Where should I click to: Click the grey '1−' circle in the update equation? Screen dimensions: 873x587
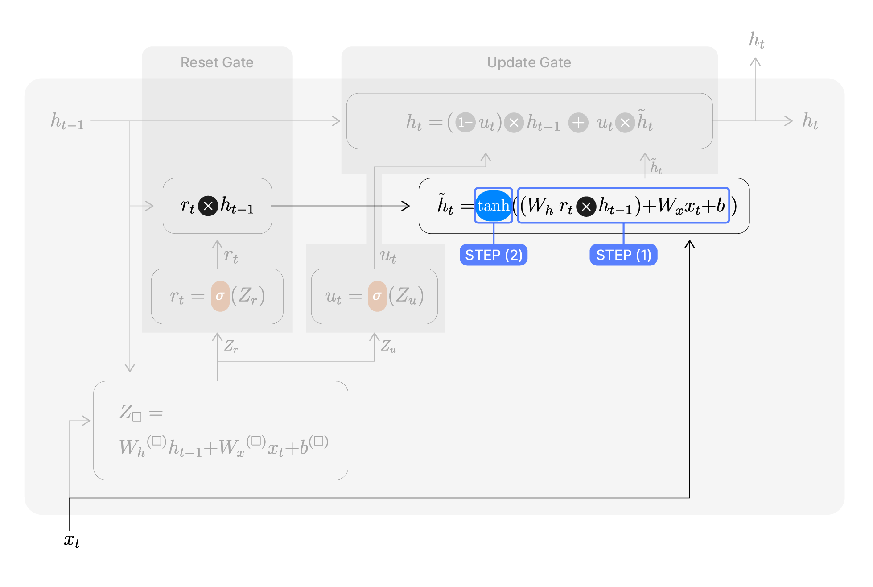(x=465, y=122)
